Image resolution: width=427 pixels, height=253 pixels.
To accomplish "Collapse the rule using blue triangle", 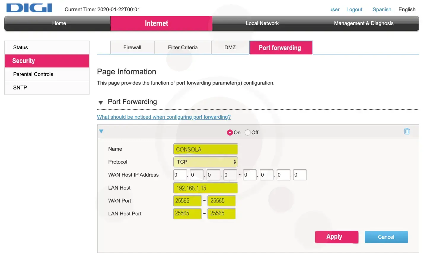I will pyautogui.click(x=101, y=131).
